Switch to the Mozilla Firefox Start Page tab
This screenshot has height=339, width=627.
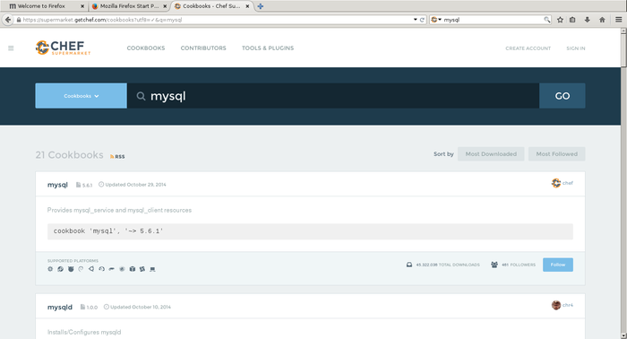click(x=129, y=6)
